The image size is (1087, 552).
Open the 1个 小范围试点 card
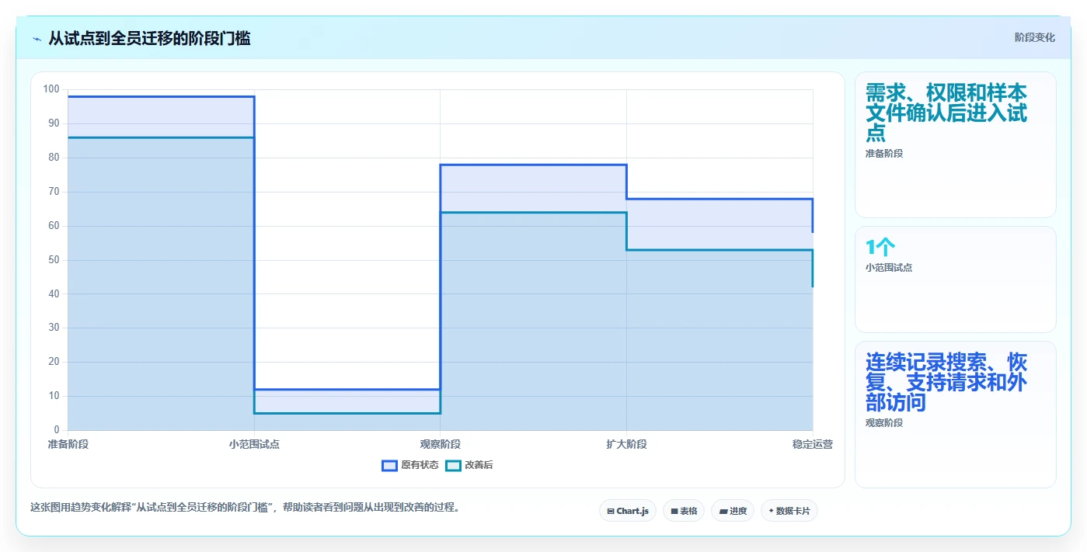point(956,279)
